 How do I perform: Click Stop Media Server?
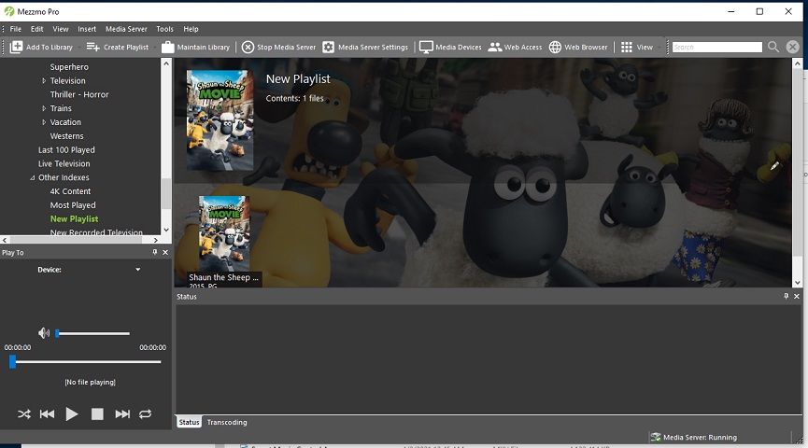278,47
